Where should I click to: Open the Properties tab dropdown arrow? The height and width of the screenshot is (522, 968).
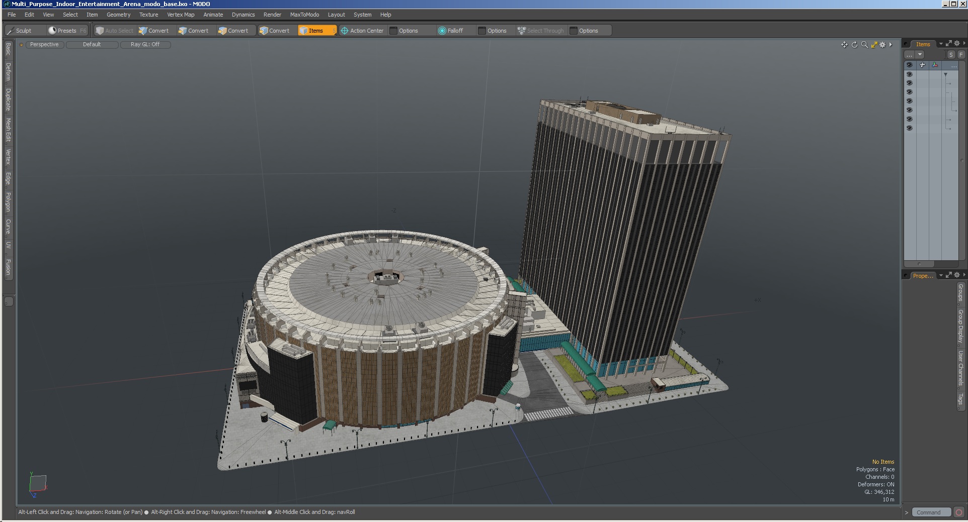(941, 275)
